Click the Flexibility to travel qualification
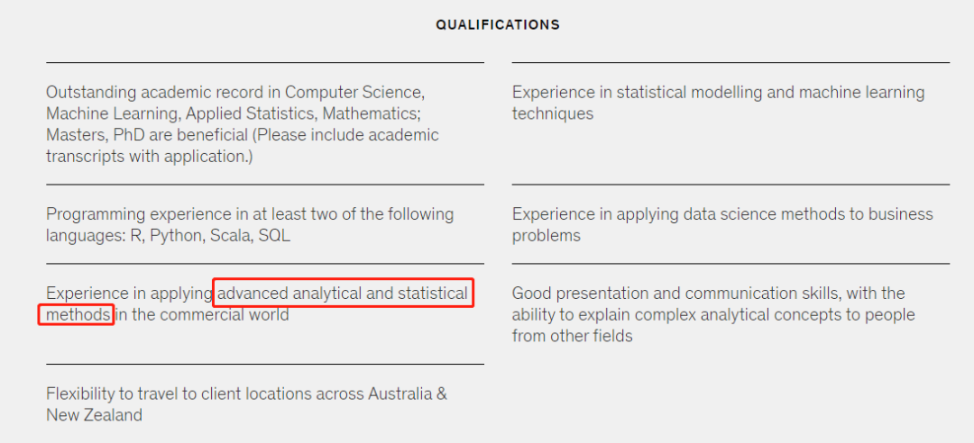This screenshot has height=443, width=974. pyautogui.click(x=246, y=404)
